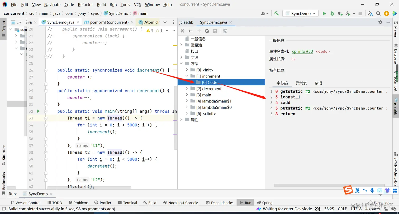This screenshot has height=214, width=399.
Task: Open the SyncDemo run configuration dropdown
Action: click(300, 13)
